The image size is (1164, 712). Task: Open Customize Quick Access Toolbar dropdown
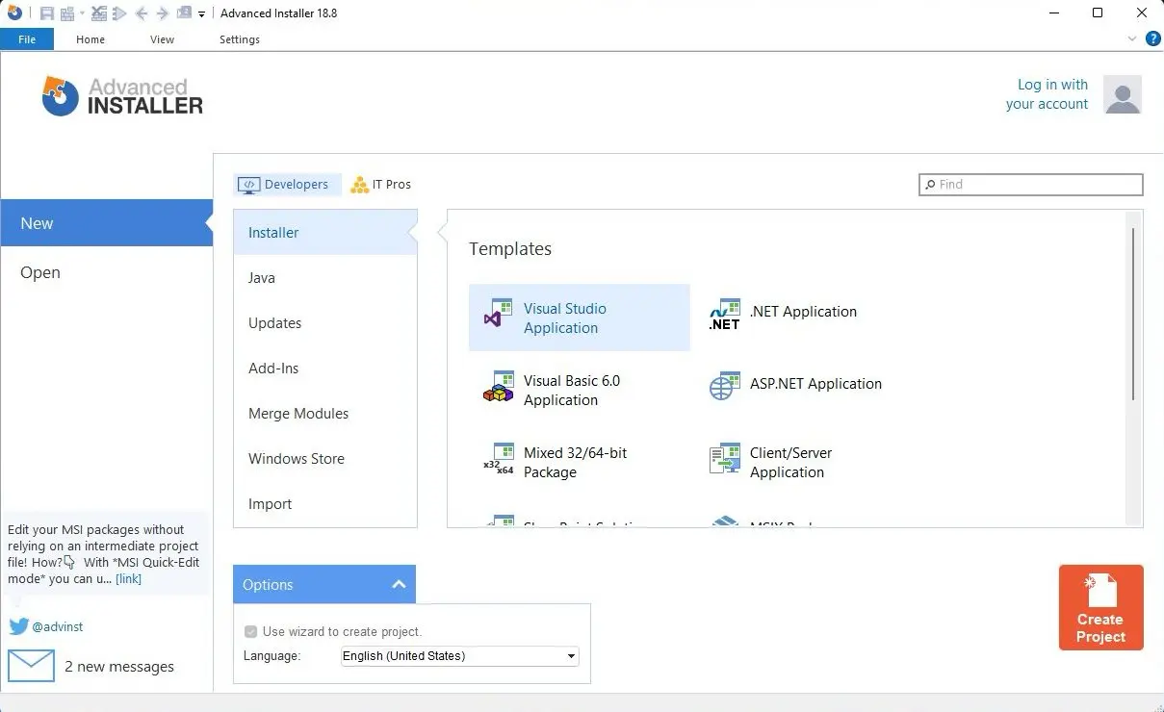(201, 14)
